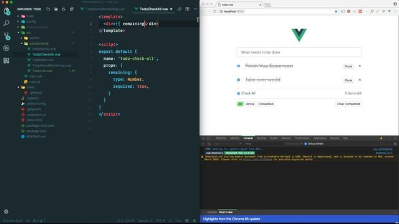Screen dimensions: 399x224
Task: Open editor More Actions ellipsis menu
Action: tap(195, 9)
